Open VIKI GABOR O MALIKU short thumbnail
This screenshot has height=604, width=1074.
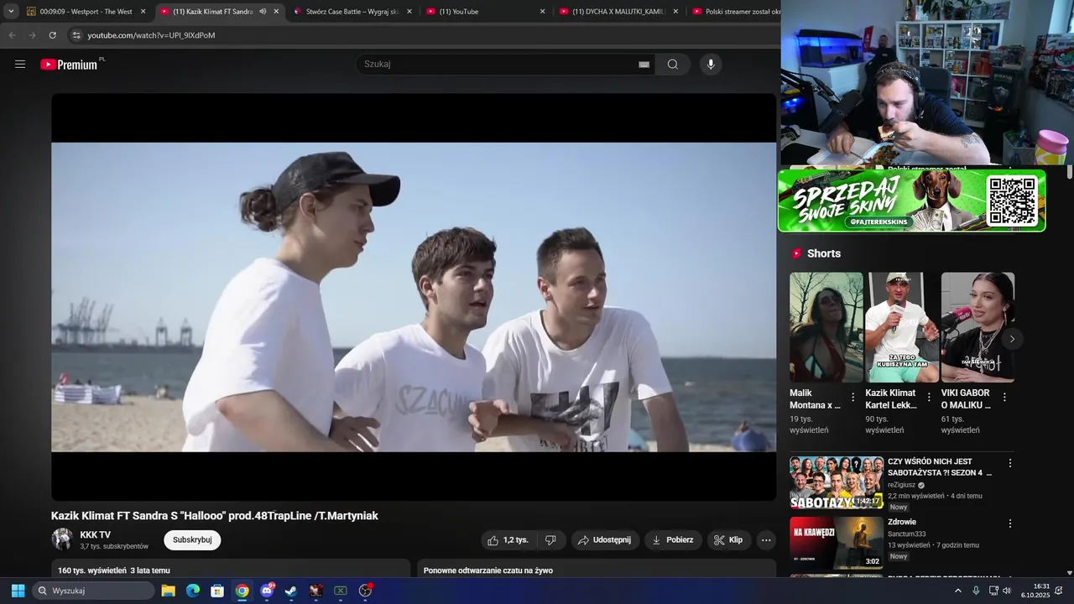(978, 327)
